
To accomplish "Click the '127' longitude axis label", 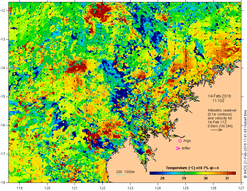I will (x=241, y=188).
